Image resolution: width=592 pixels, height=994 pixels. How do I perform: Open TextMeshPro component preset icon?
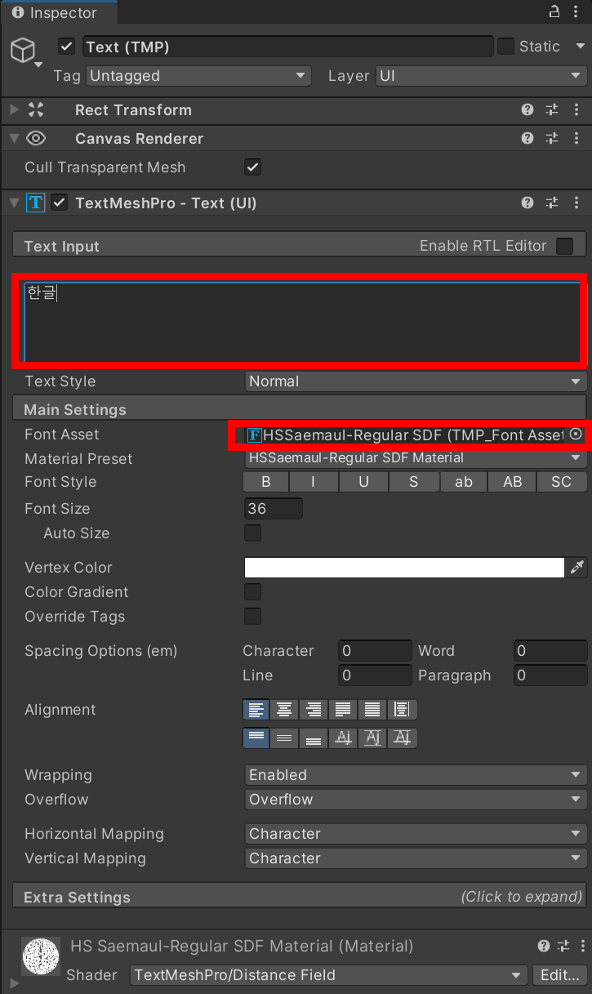coord(553,203)
